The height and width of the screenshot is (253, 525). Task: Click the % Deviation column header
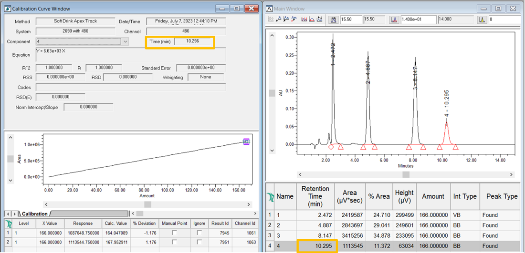point(144,223)
